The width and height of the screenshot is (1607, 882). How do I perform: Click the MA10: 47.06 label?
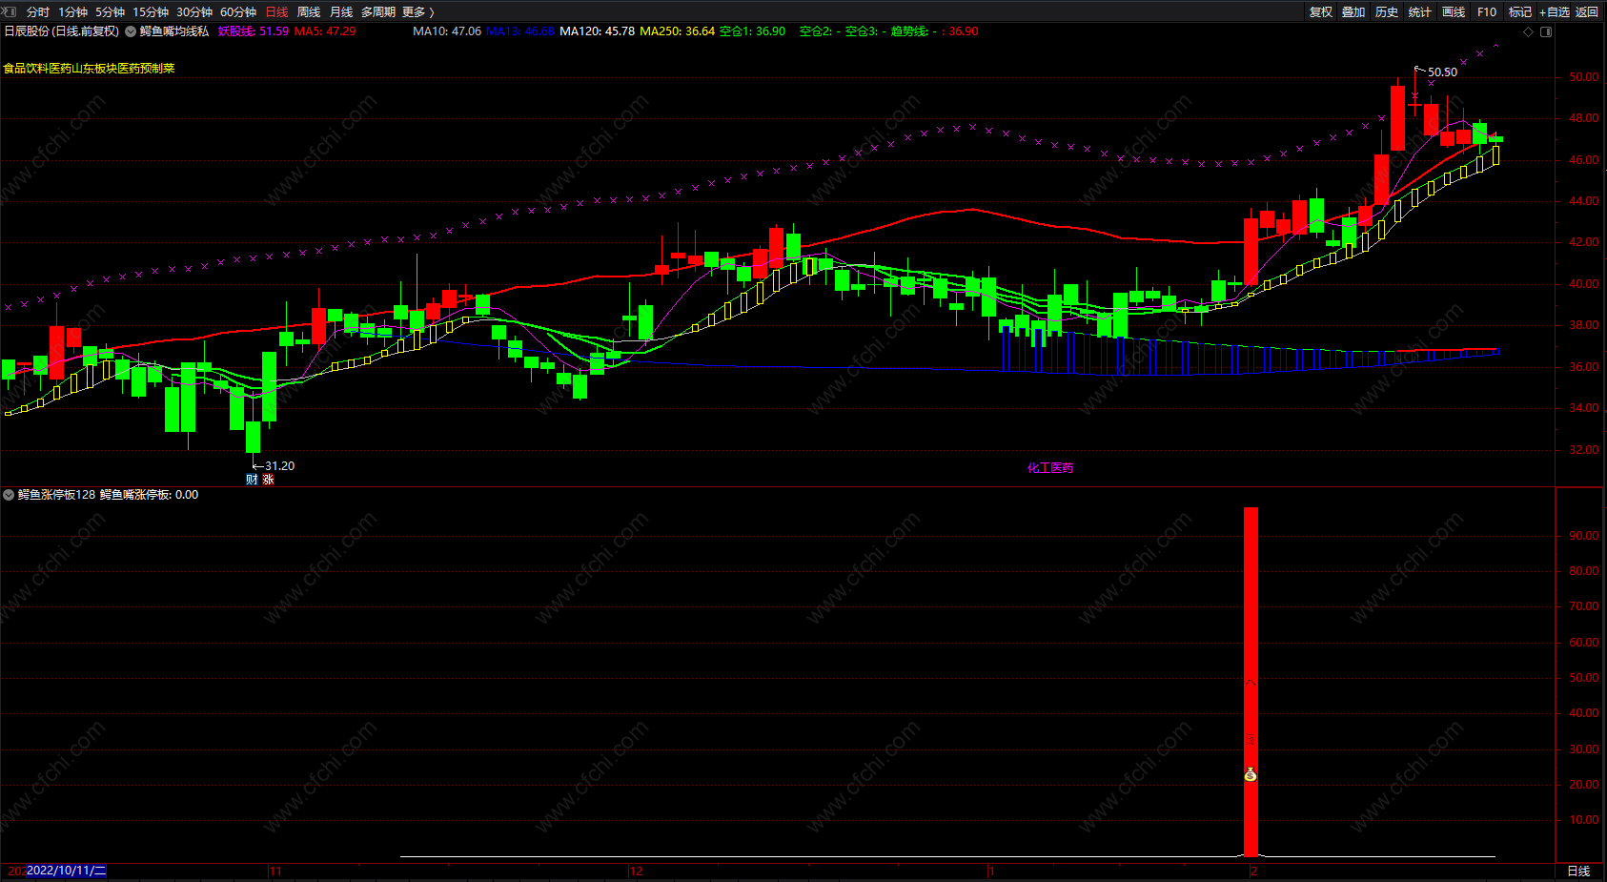(x=447, y=31)
